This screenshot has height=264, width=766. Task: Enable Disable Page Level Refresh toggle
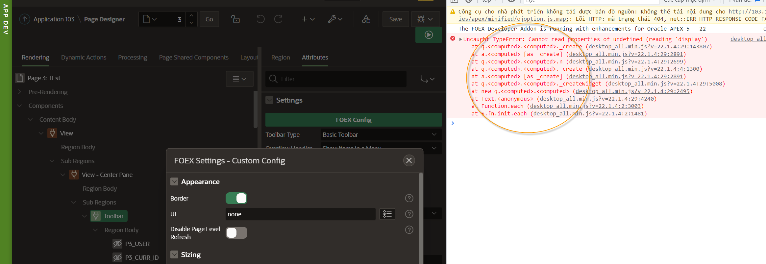[x=236, y=233]
